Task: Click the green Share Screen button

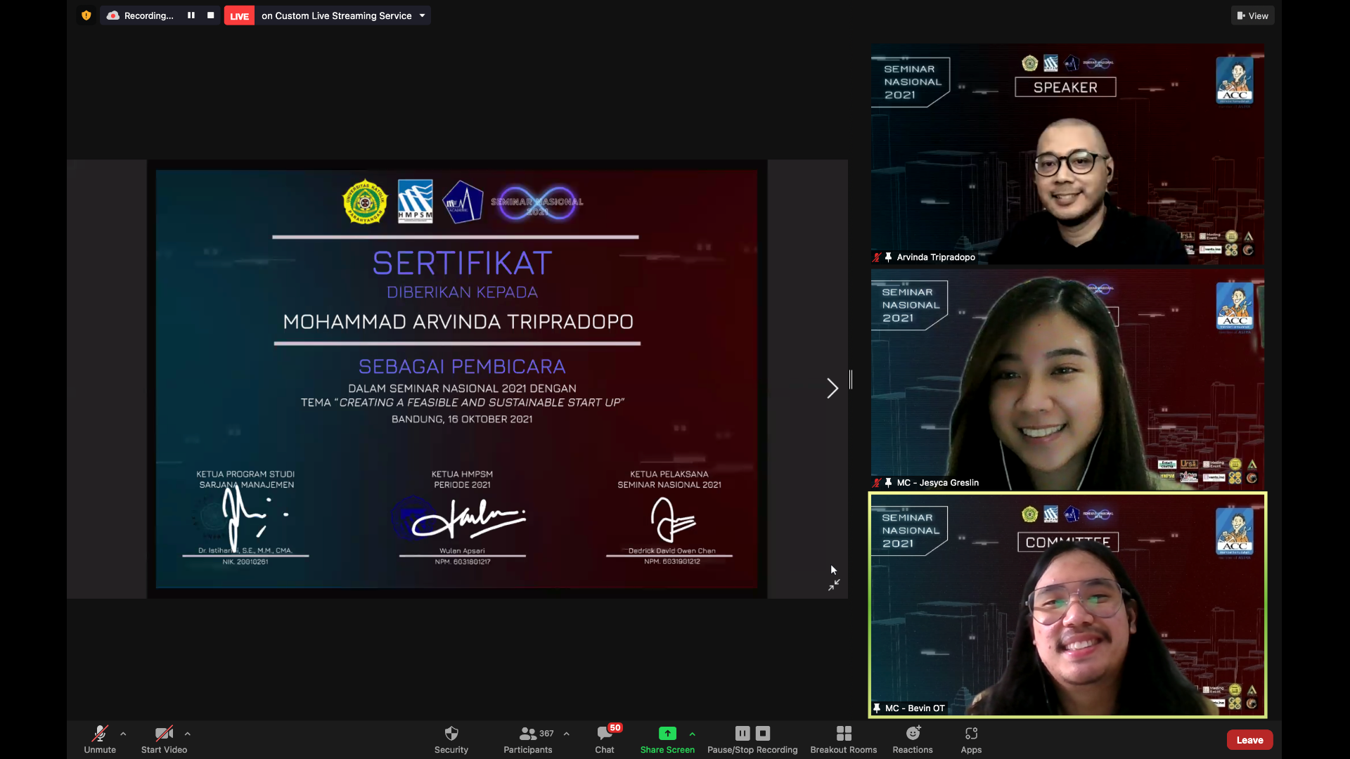Action: click(667, 739)
